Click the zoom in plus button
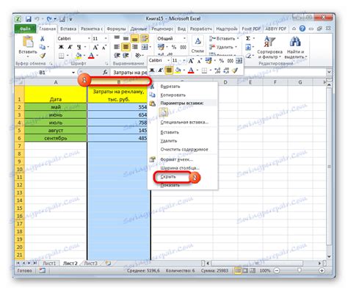This screenshot has width=348, height=290. click(x=322, y=270)
